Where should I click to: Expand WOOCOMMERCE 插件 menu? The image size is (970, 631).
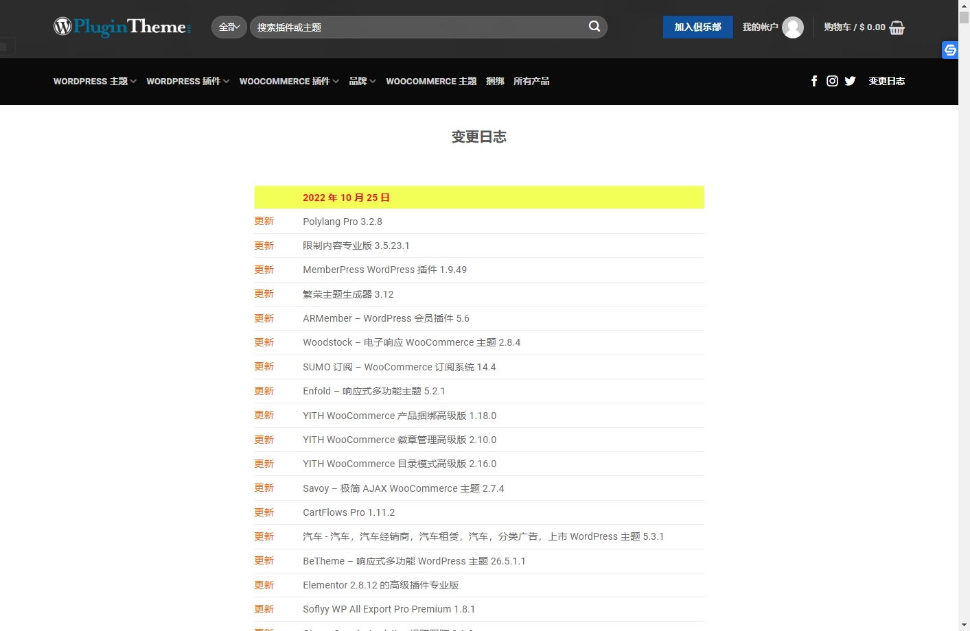[x=289, y=81]
